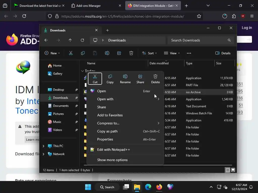Open Microsoft Edge from taskbar
Viewport: 258px width, 193px height.
click(148, 187)
